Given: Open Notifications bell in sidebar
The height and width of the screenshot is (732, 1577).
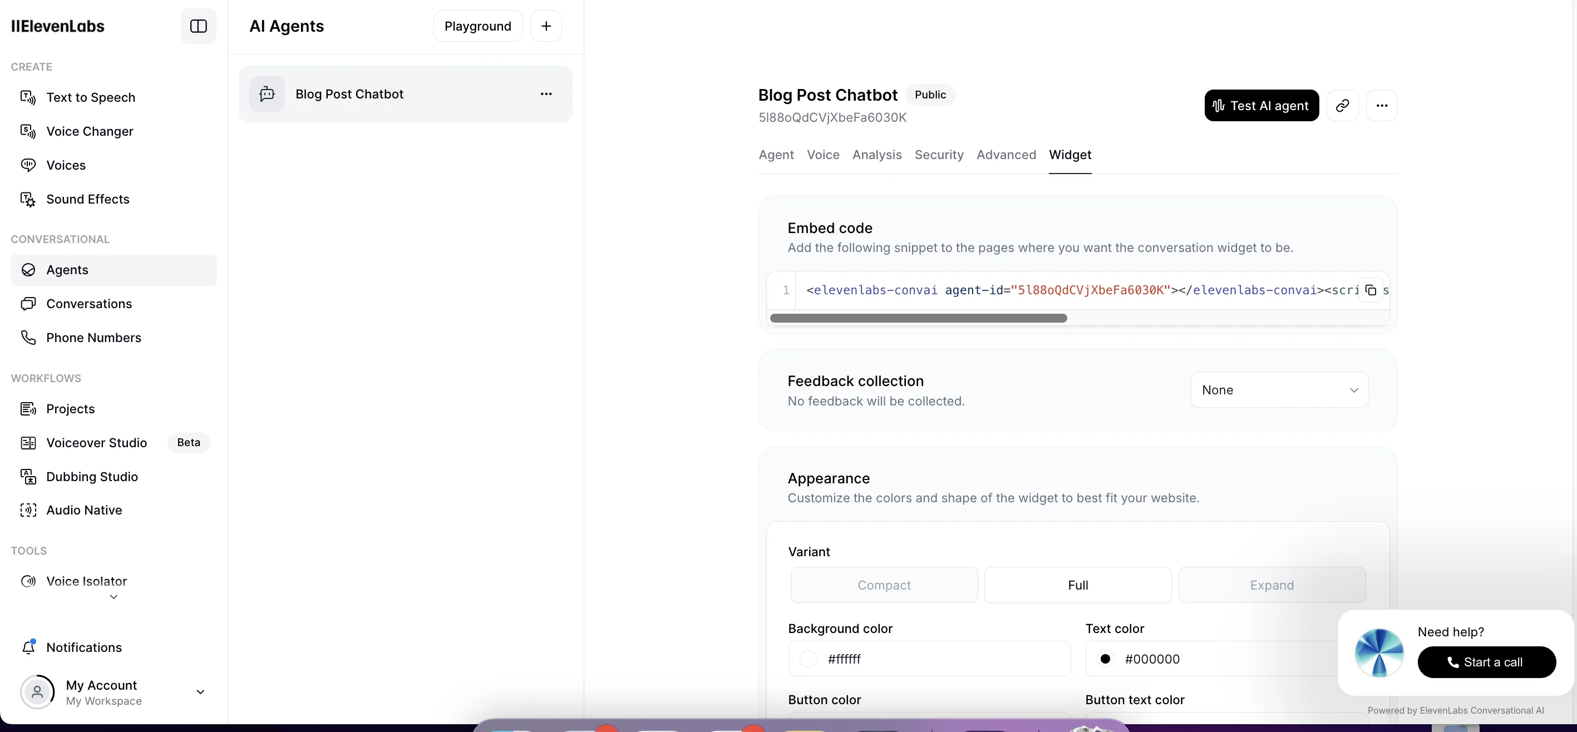Looking at the screenshot, I should (28, 647).
